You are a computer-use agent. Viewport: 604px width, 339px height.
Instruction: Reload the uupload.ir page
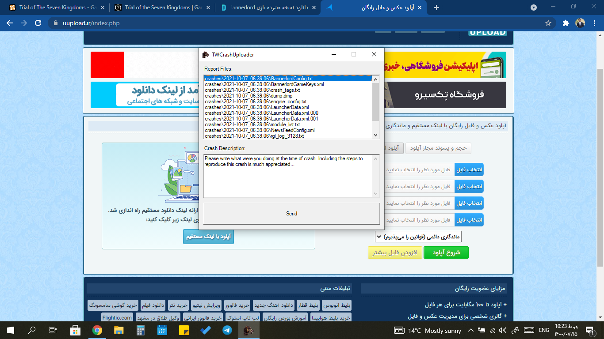pyautogui.click(x=38, y=23)
